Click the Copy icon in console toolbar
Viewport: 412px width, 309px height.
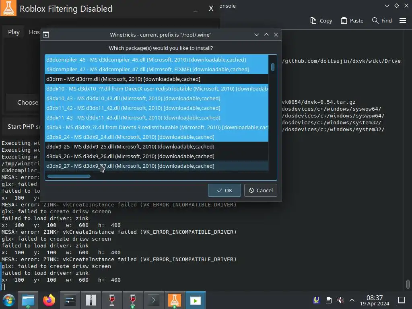click(x=313, y=21)
